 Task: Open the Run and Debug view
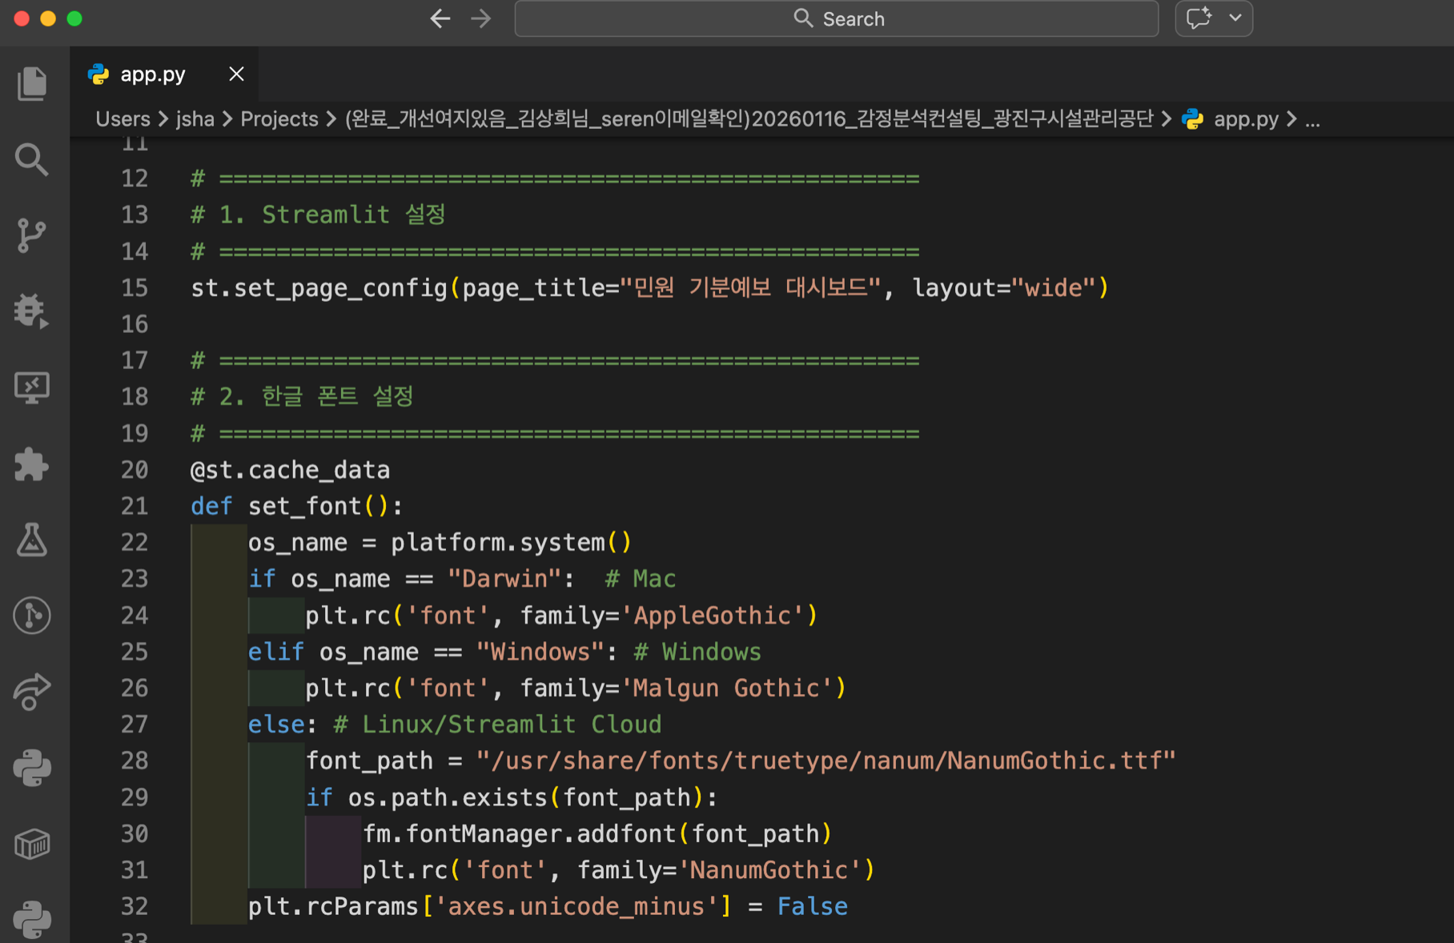pyautogui.click(x=32, y=311)
